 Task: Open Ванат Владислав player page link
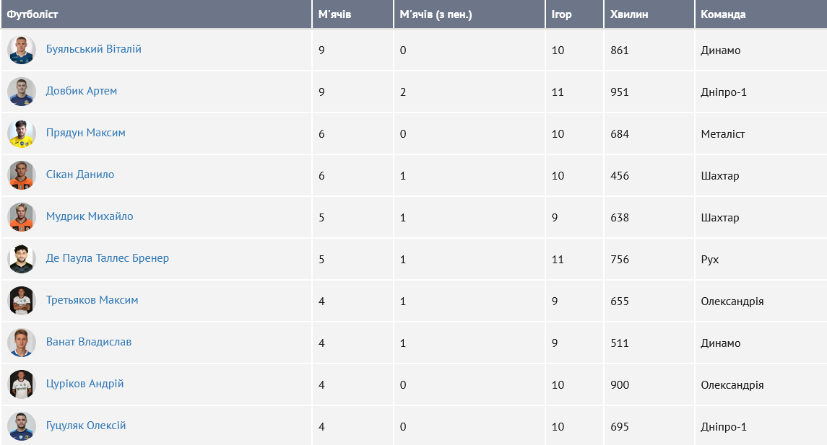click(89, 342)
